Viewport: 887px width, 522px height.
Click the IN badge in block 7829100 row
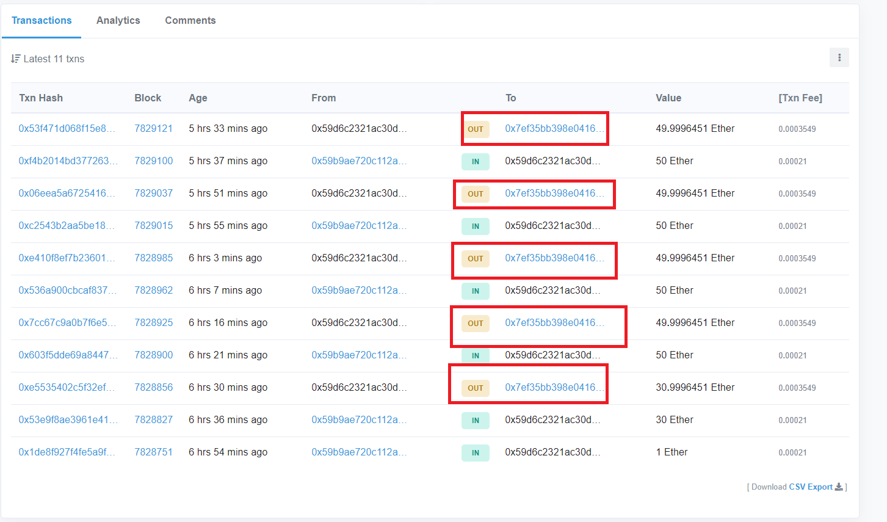(x=476, y=161)
